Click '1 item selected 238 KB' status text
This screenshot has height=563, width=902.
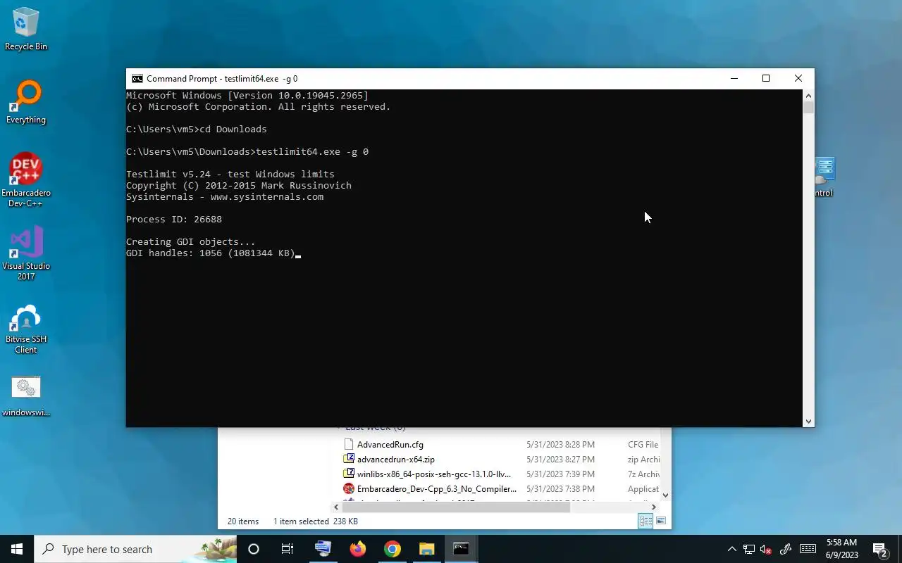tap(315, 521)
